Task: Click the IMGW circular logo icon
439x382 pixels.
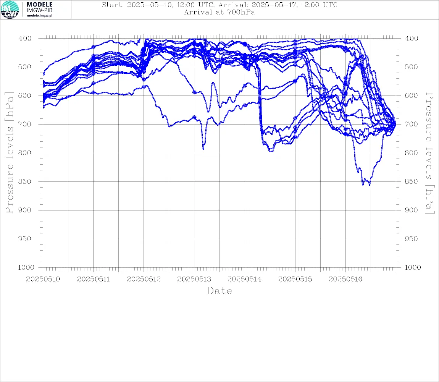Action: tap(10, 10)
